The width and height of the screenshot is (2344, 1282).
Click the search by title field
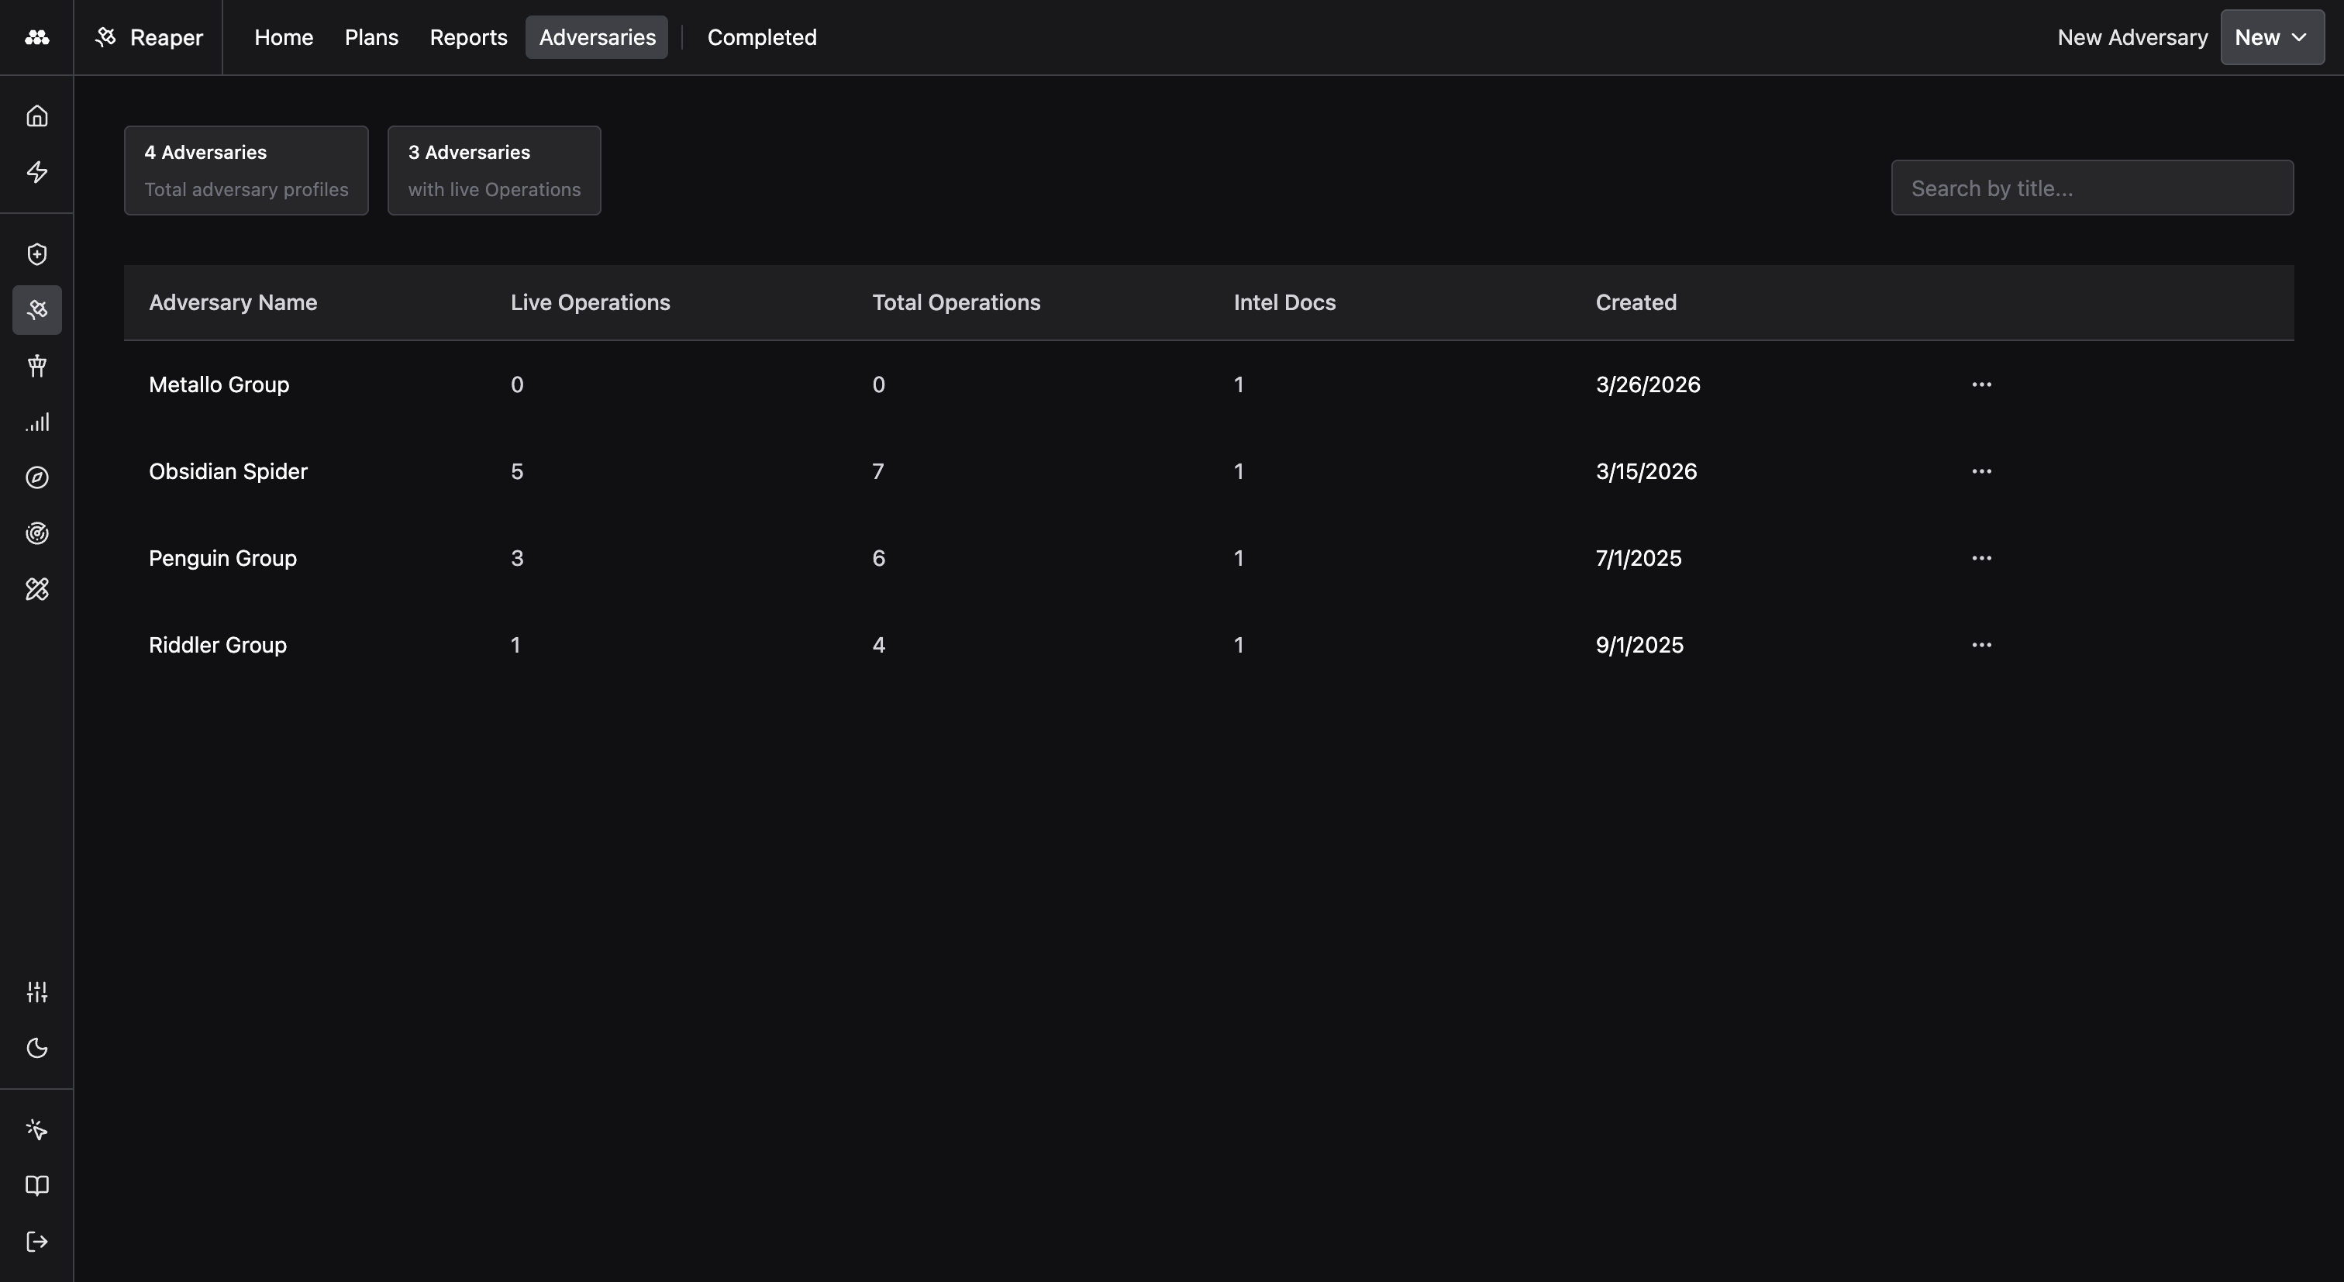pyautogui.click(x=2091, y=188)
